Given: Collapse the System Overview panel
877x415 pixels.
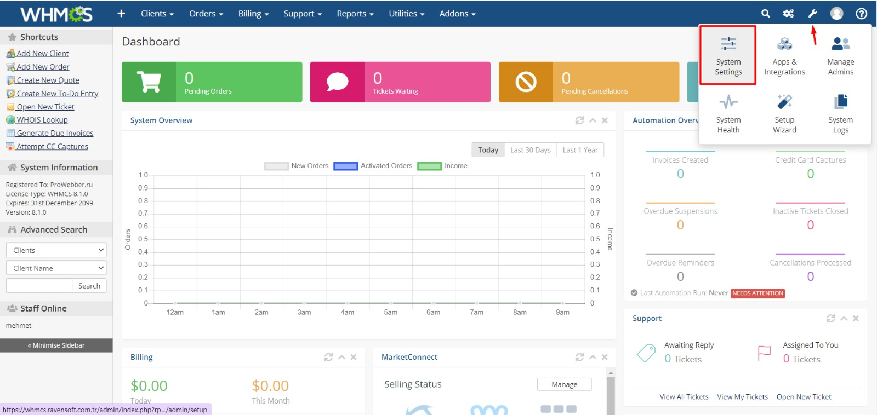Looking at the screenshot, I should (x=593, y=120).
